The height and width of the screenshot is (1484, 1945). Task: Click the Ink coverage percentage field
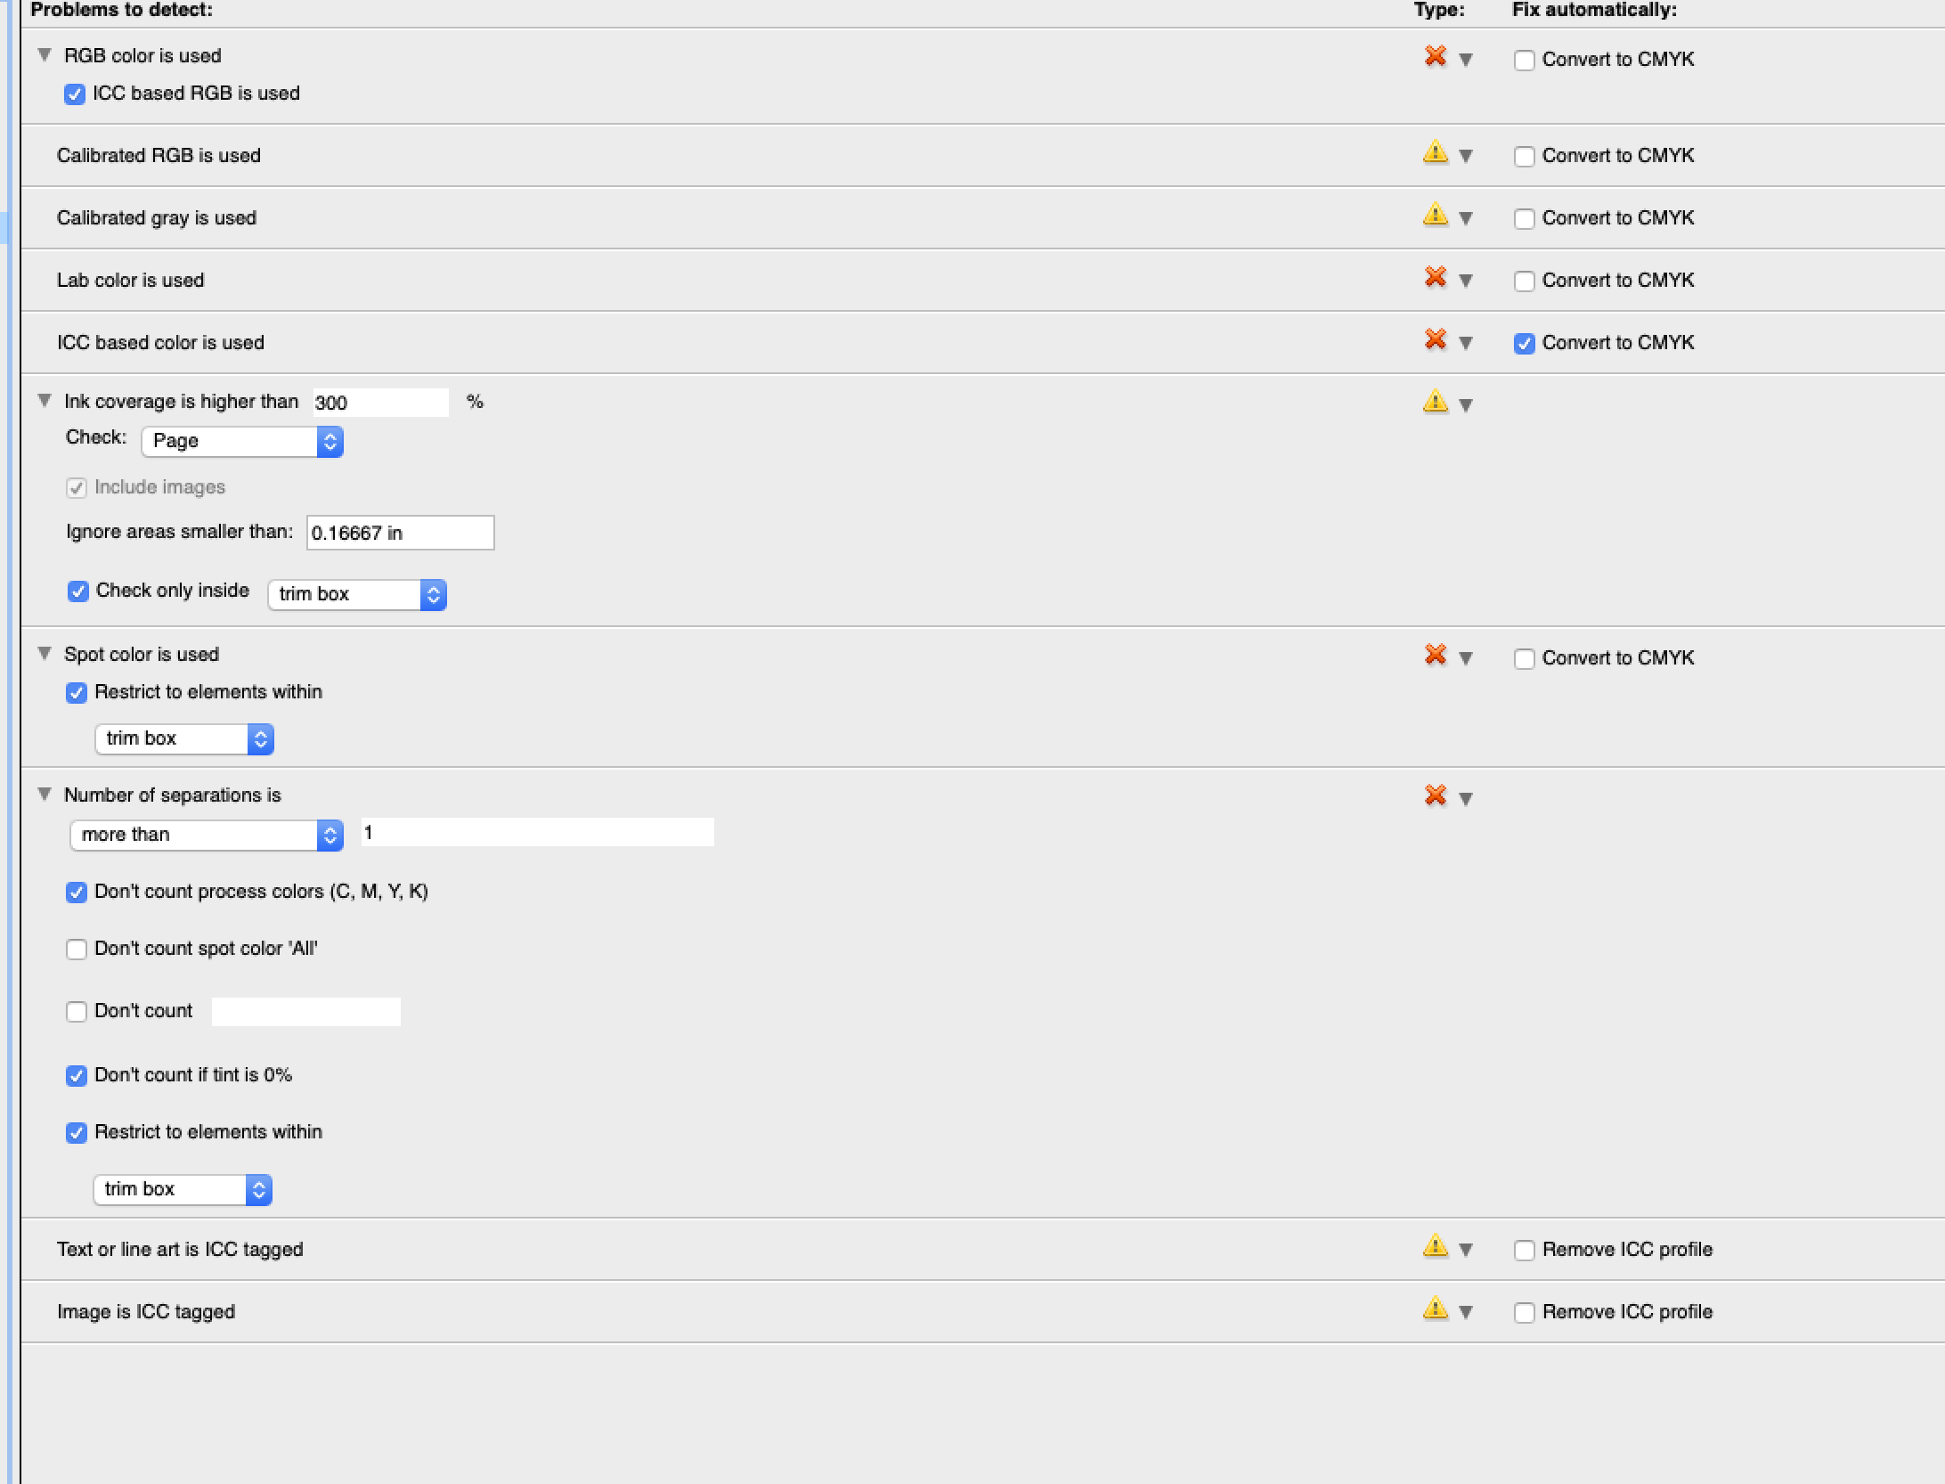pos(380,403)
